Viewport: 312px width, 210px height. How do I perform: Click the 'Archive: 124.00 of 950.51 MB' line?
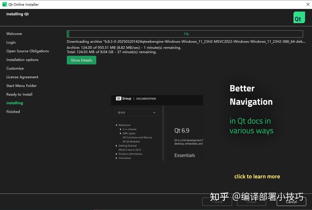tap(124, 48)
